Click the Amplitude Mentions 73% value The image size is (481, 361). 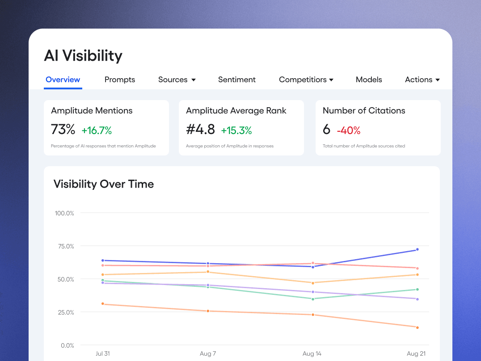click(63, 130)
